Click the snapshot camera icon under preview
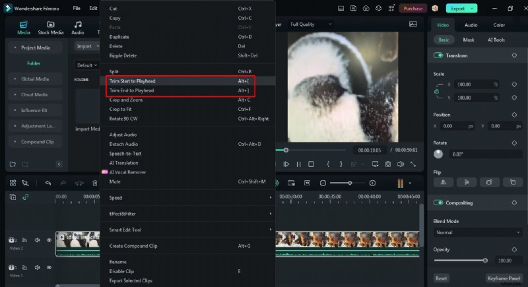The image size is (528, 287). pos(388,164)
